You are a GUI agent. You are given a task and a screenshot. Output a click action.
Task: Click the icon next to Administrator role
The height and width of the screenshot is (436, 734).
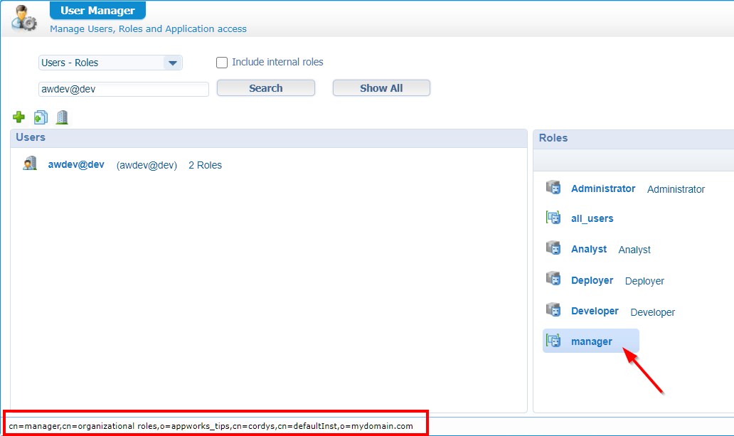click(x=553, y=188)
